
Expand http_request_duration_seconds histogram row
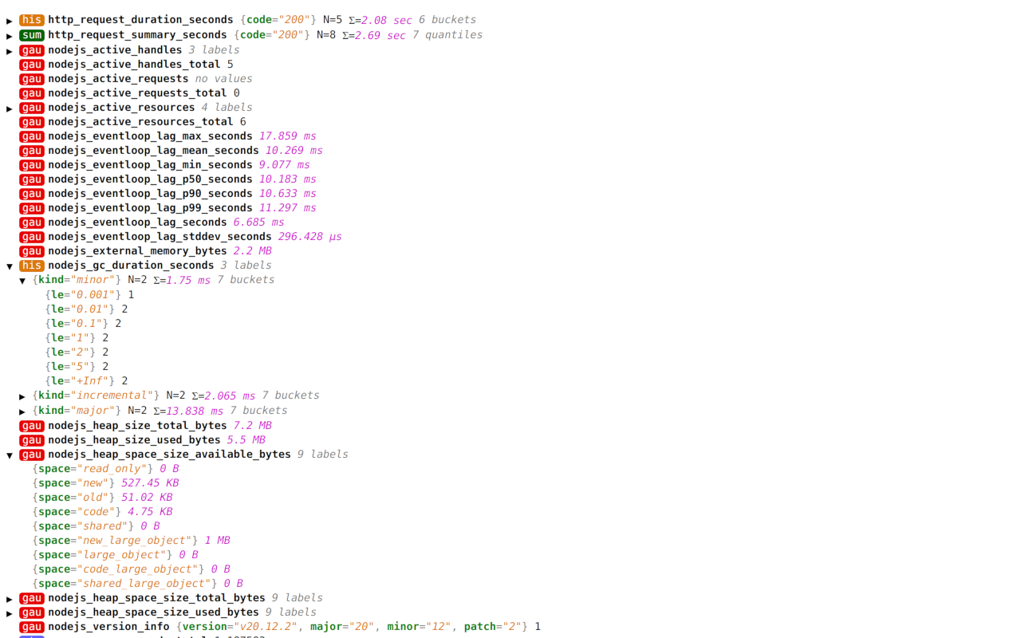click(x=10, y=21)
